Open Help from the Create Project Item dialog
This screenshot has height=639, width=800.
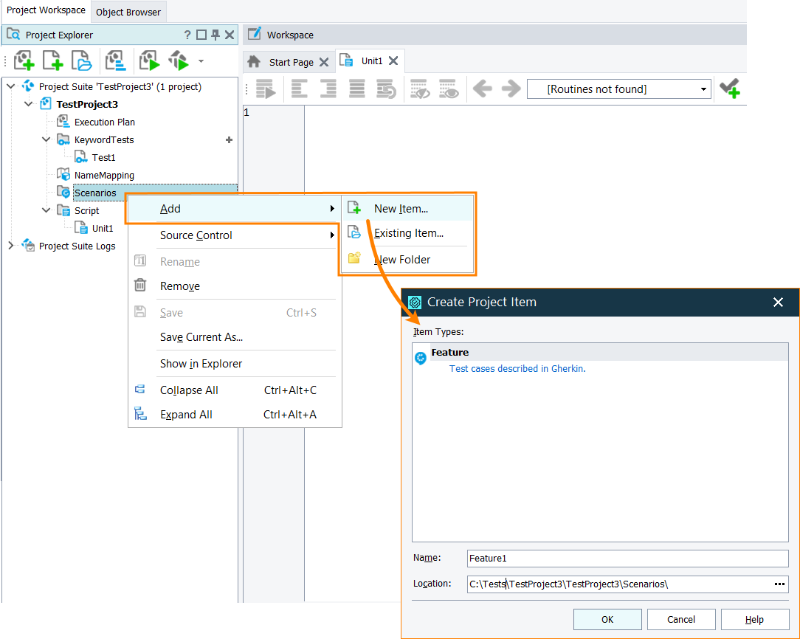pos(754,619)
